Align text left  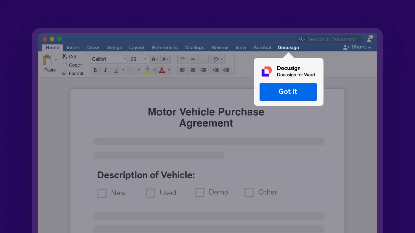coord(182,70)
